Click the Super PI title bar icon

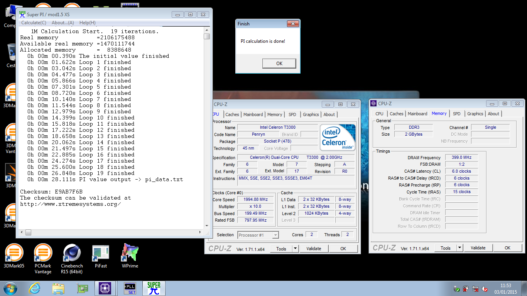tap(22, 14)
